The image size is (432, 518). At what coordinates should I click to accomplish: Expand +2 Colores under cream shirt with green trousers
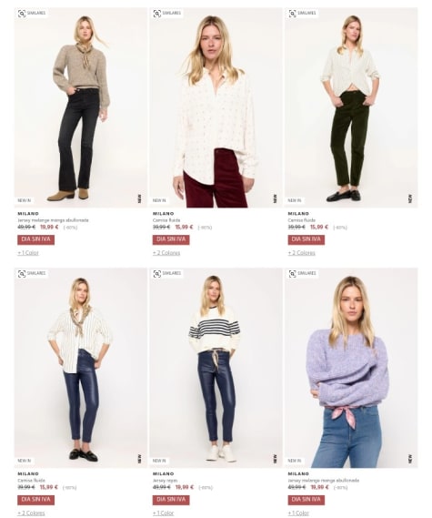(301, 253)
